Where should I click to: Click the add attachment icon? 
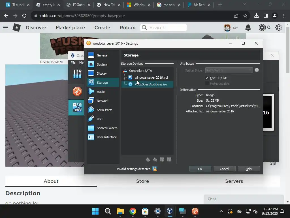(162, 160)
